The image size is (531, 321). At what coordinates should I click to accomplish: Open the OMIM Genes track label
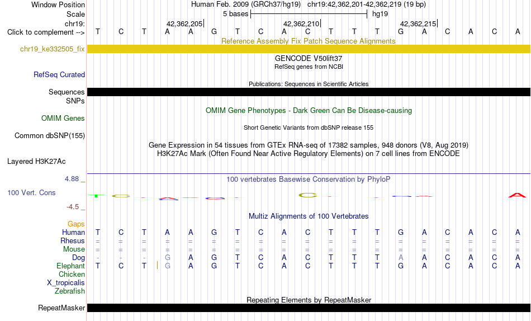click(x=63, y=119)
